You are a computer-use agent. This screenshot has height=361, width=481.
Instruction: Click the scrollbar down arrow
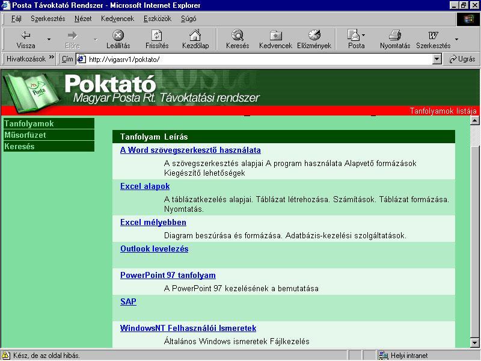474,342
